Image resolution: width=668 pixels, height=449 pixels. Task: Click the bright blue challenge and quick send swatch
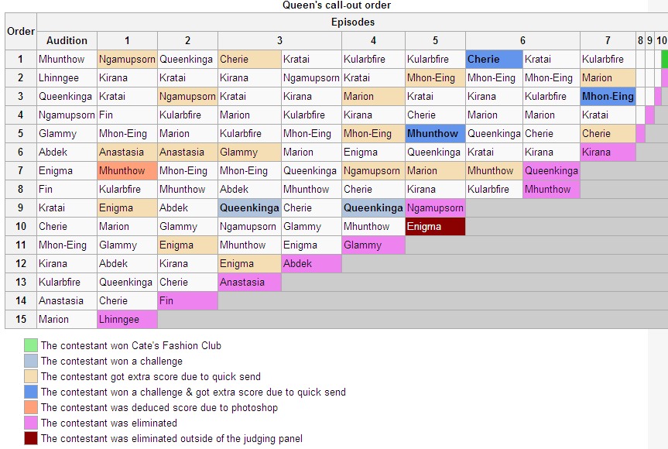31,392
